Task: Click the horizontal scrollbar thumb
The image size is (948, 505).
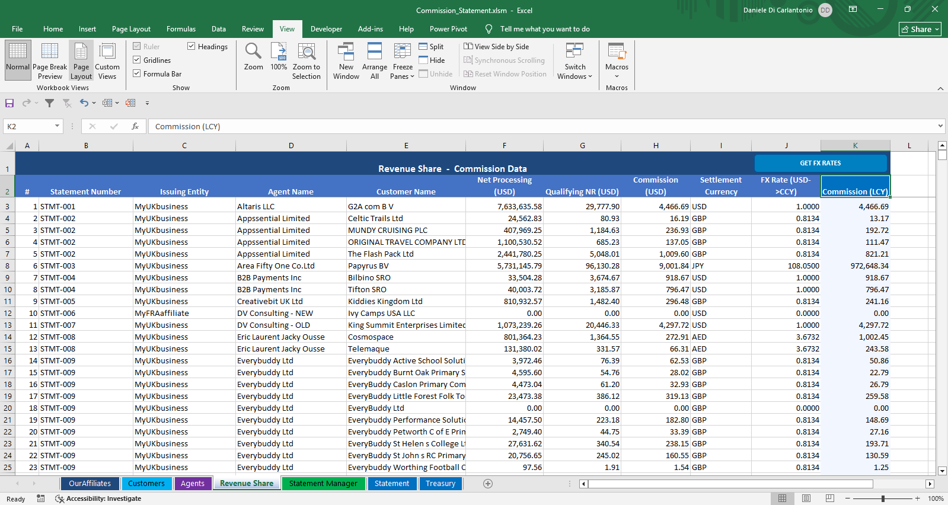Action: point(730,484)
